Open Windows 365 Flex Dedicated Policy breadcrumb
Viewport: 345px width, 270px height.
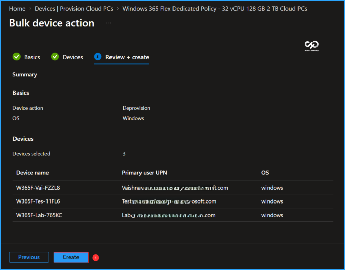[x=215, y=9]
